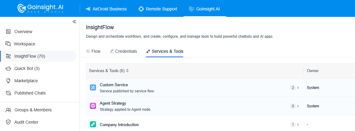Click the GoInsight.AI tab icon in header
The width and height of the screenshot is (355, 131).
(191, 9)
